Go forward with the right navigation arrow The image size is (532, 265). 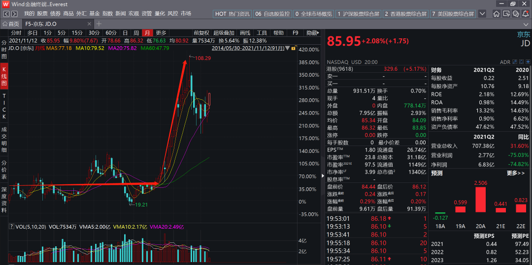14,14
